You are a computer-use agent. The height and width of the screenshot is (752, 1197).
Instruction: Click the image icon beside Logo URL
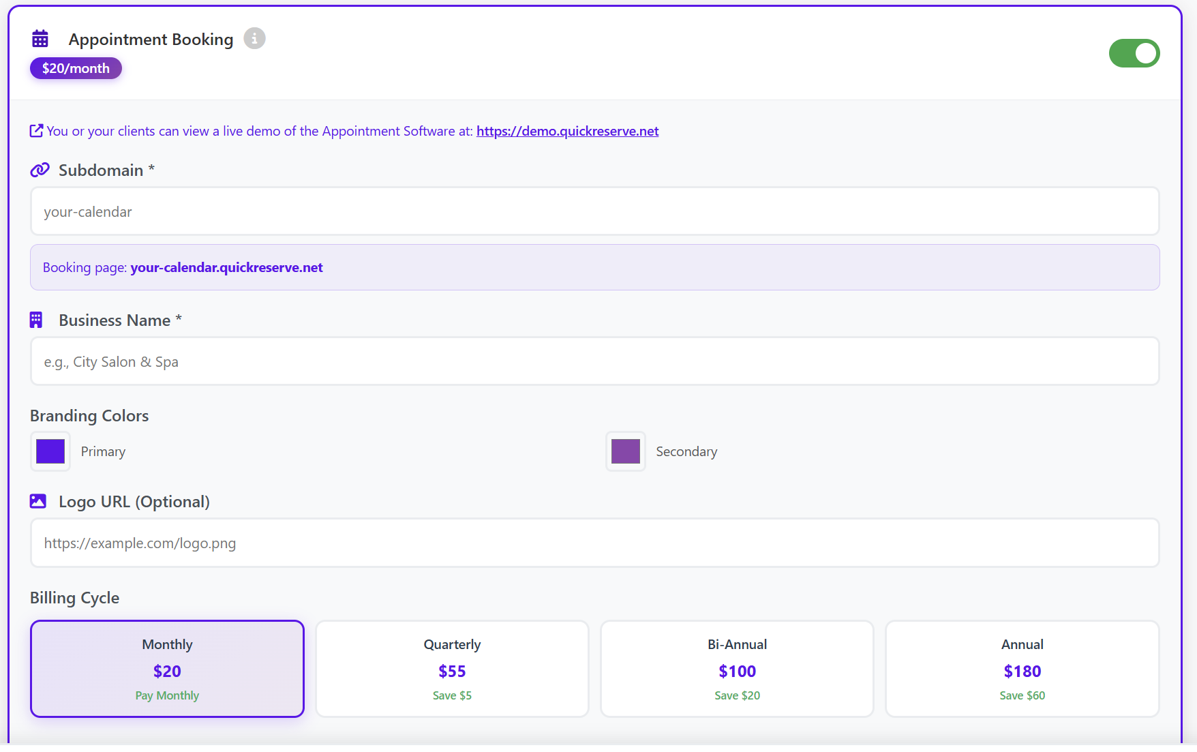tap(38, 502)
